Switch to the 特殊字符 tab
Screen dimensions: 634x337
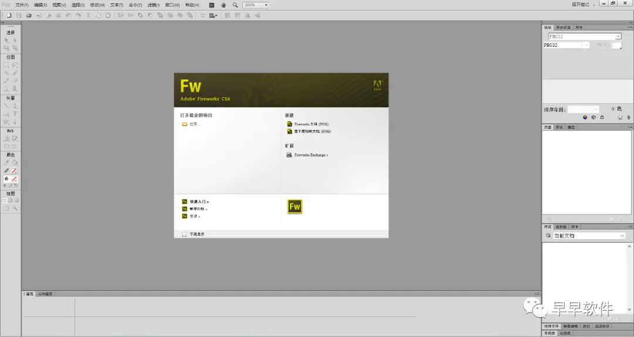pos(551,326)
